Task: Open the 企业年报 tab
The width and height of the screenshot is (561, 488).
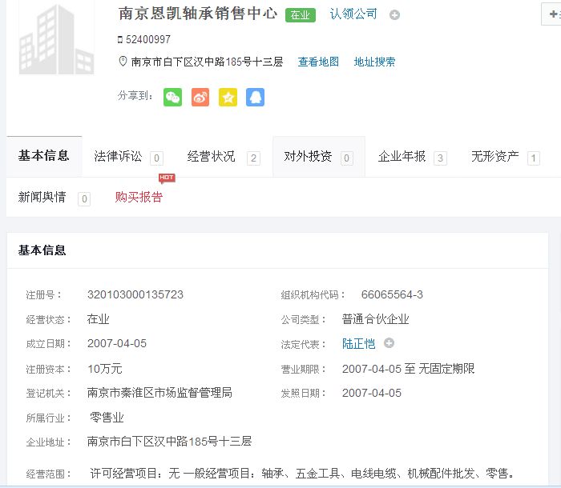Action: [x=402, y=157]
